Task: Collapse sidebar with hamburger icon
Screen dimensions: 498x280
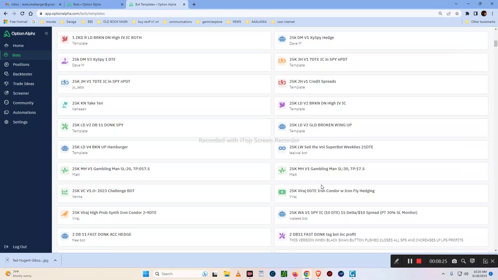Action: point(46,33)
